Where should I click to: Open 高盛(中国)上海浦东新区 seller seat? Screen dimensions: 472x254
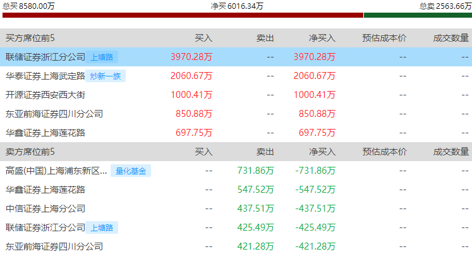[56, 171]
